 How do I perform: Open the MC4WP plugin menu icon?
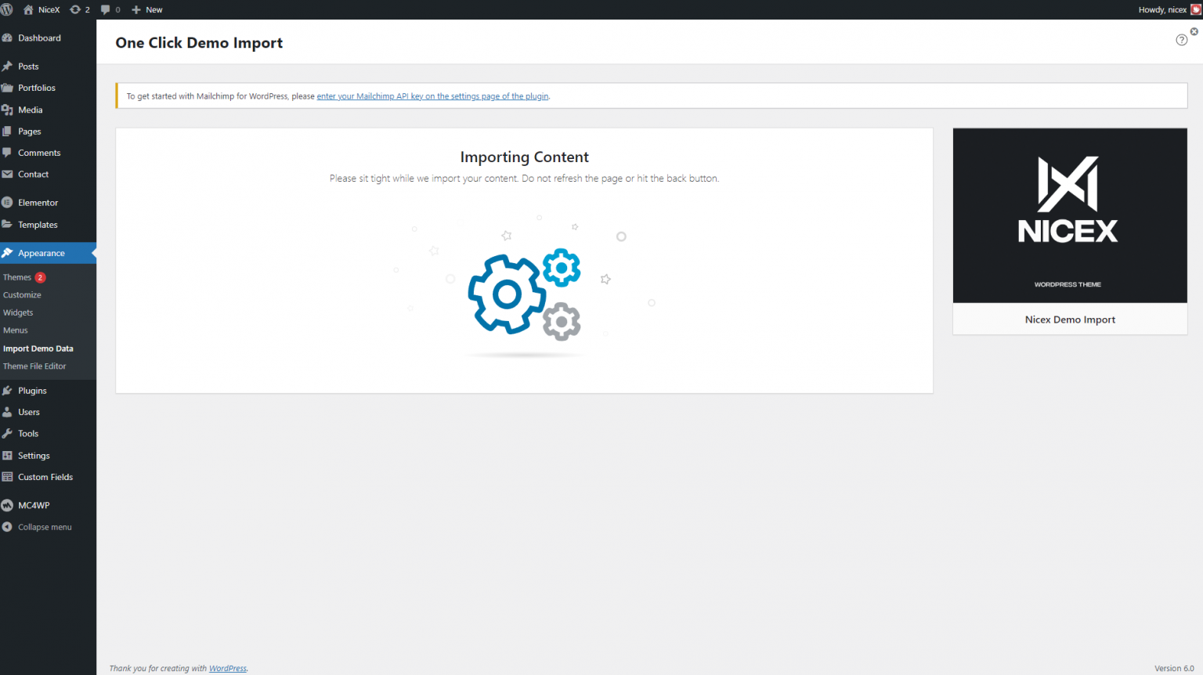coord(8,504)
